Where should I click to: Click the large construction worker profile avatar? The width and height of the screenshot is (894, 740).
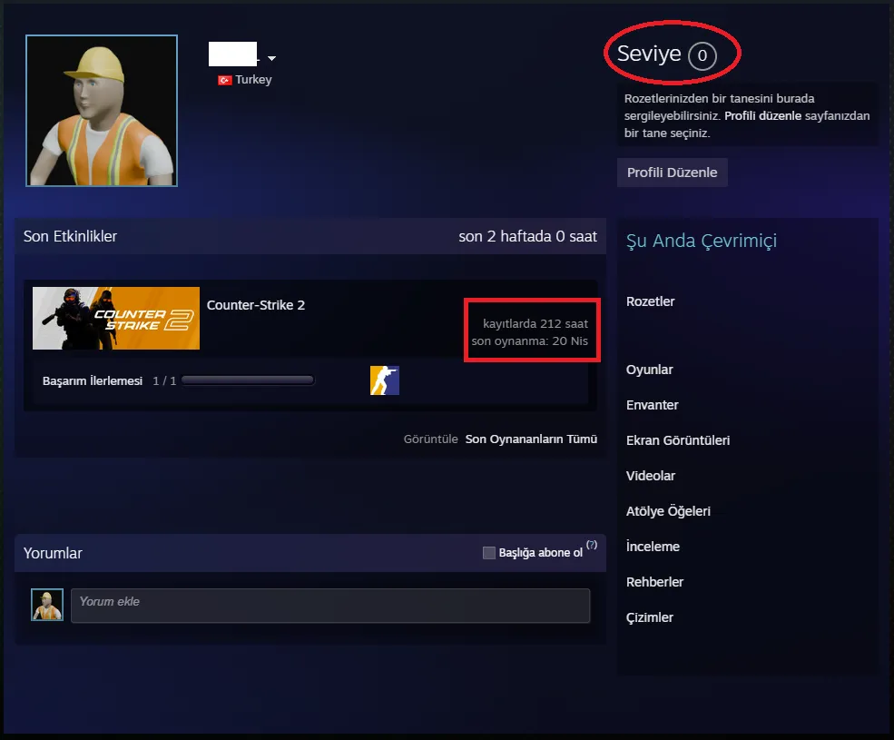click(x=102, y=111)
